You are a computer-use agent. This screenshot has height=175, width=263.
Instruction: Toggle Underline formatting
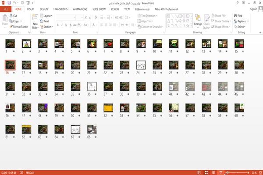[66, 25]
